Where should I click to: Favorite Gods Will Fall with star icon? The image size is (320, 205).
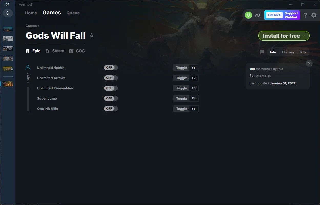92,35
